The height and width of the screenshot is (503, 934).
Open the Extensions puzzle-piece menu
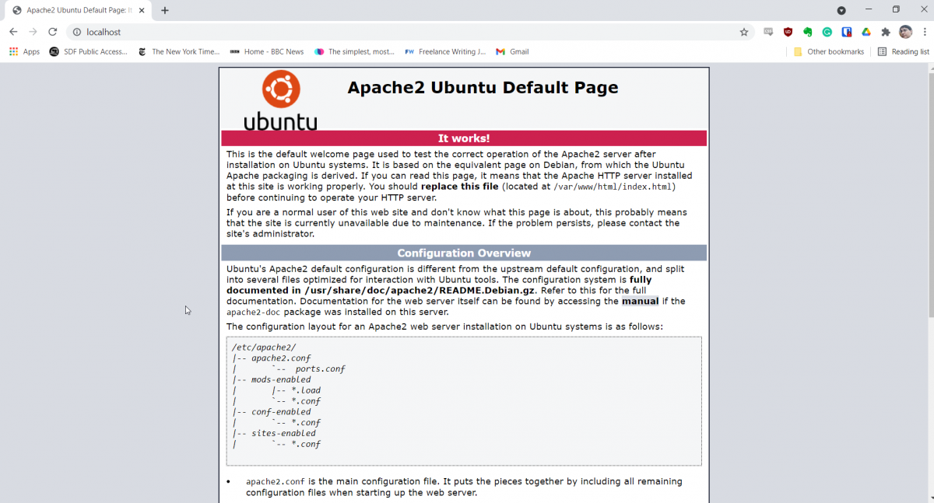click(885, 32)
